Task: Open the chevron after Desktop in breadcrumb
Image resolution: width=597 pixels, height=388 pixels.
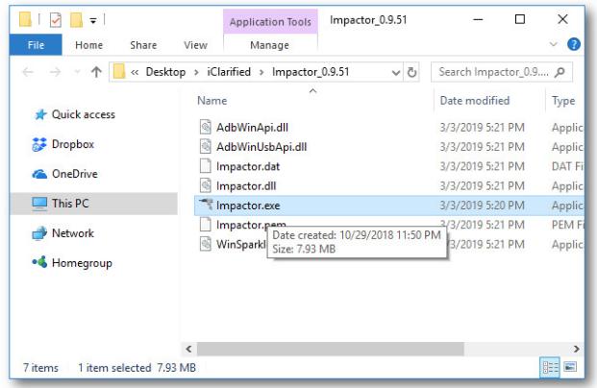Action: click(196, 72)
